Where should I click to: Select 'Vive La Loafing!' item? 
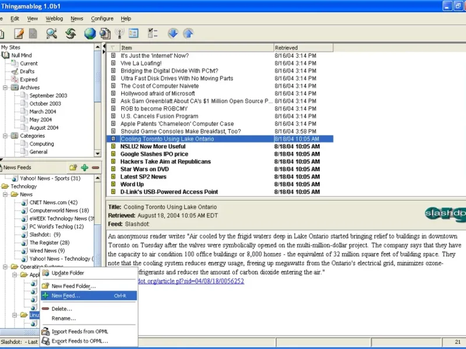(220, 63)
